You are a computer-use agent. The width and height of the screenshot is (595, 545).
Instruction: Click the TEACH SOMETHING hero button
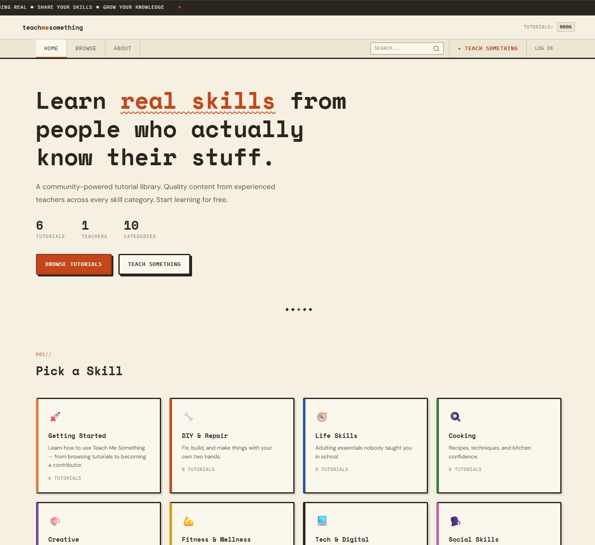point(154,264)
